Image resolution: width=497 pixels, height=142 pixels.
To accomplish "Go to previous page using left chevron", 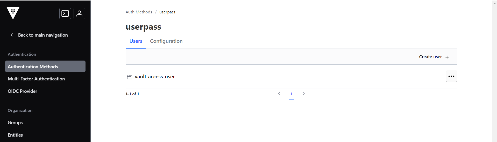I will (279, 94).
